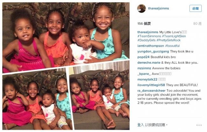
Task: Open the #DaddyGirls hashtag
Action: pos(146,40)
